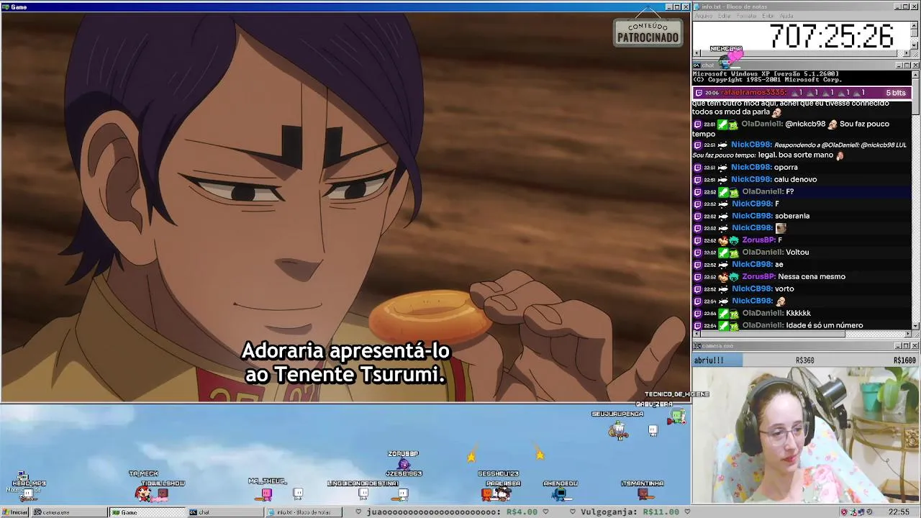Click the camera.exe window title icon
This screenshot has width=921, height=518.
[697, 346]
